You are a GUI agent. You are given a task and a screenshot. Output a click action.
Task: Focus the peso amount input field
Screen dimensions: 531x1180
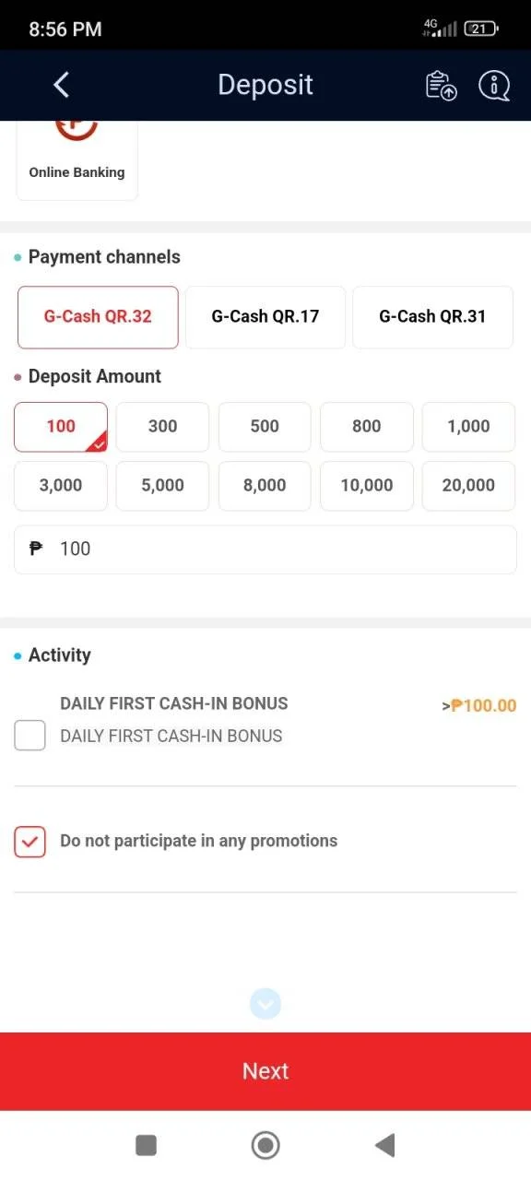tap(265, 549)
